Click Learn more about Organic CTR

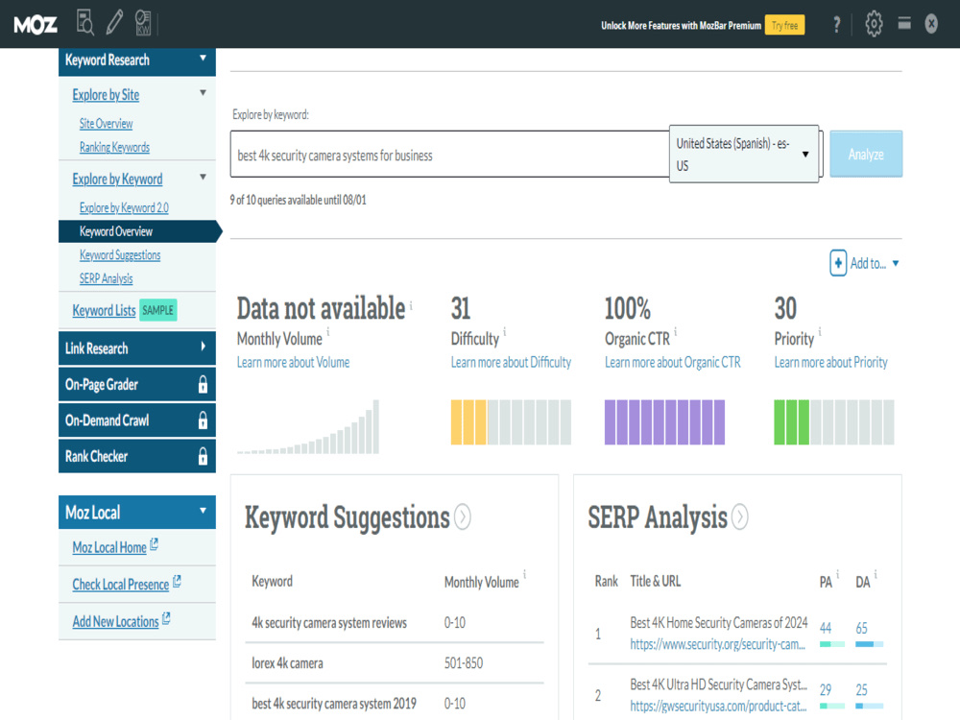click(673, 363)
